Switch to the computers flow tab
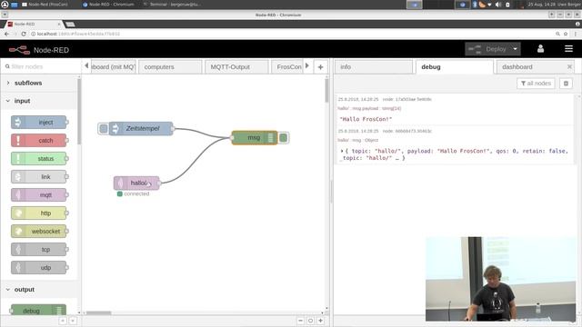This screenshot has height=327, width=582. coord(170,67)
